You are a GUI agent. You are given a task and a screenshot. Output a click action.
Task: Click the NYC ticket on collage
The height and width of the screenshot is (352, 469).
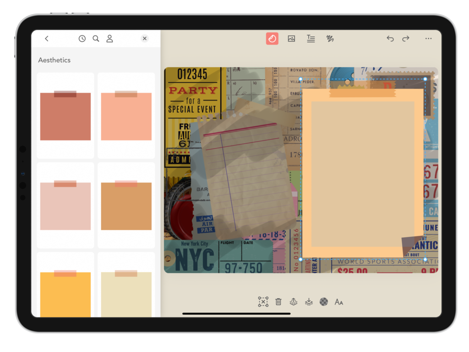(x=218, y=257)
